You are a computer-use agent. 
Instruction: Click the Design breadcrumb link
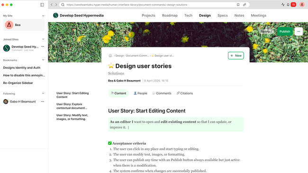(x=119, y=55)
